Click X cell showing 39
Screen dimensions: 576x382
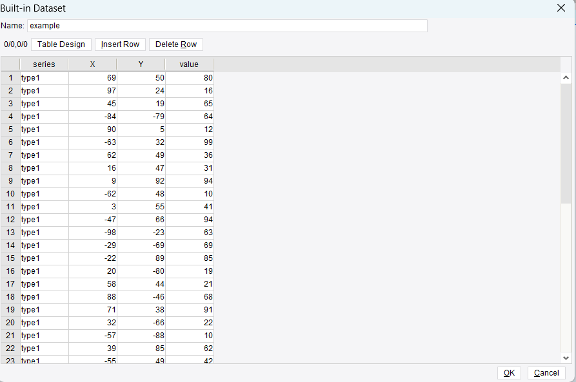coord(93,349)
